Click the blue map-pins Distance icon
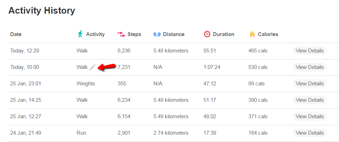This screenshot has height=142, width=339. point(157,34)
